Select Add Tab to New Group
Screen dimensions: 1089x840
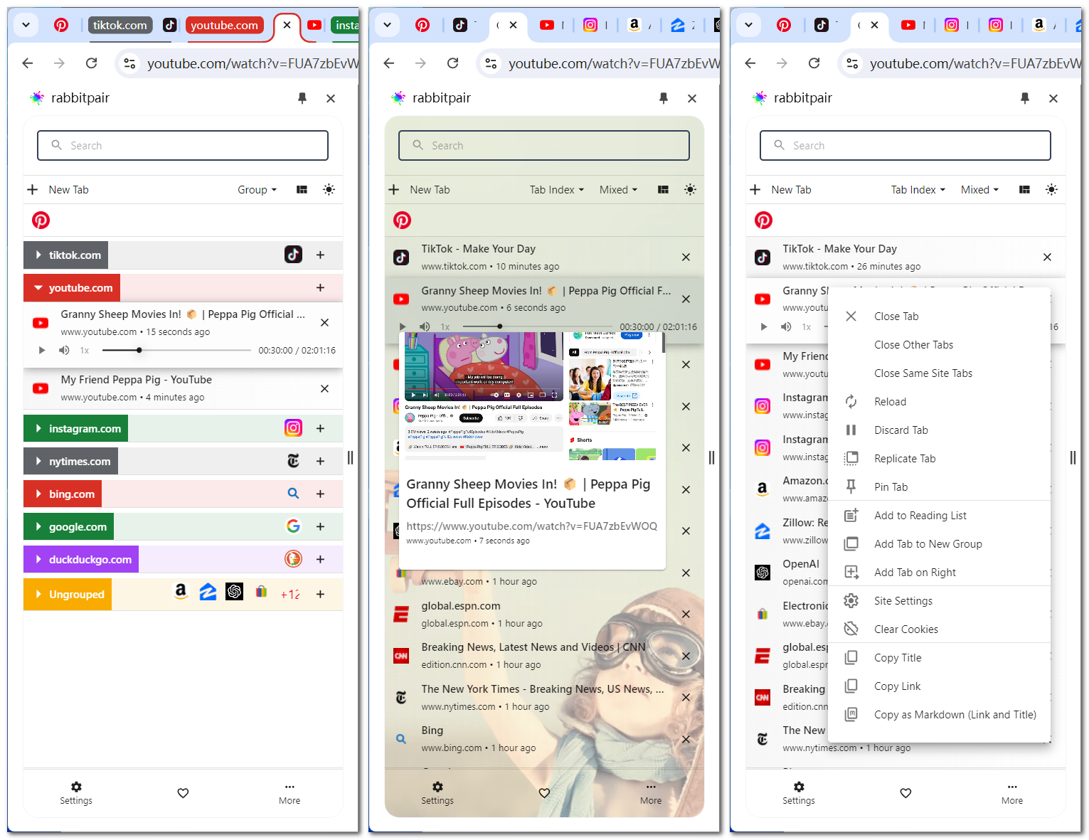940,544
